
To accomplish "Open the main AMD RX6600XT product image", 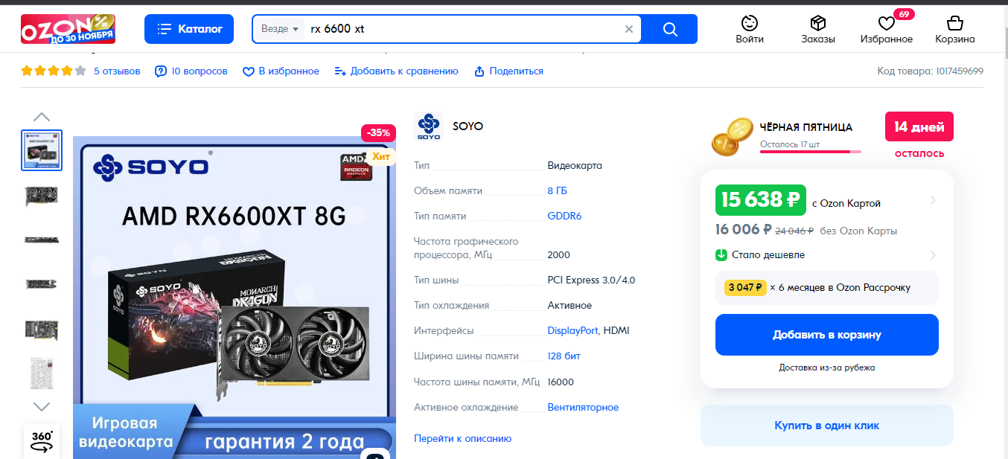I will [x=234, y=298].
